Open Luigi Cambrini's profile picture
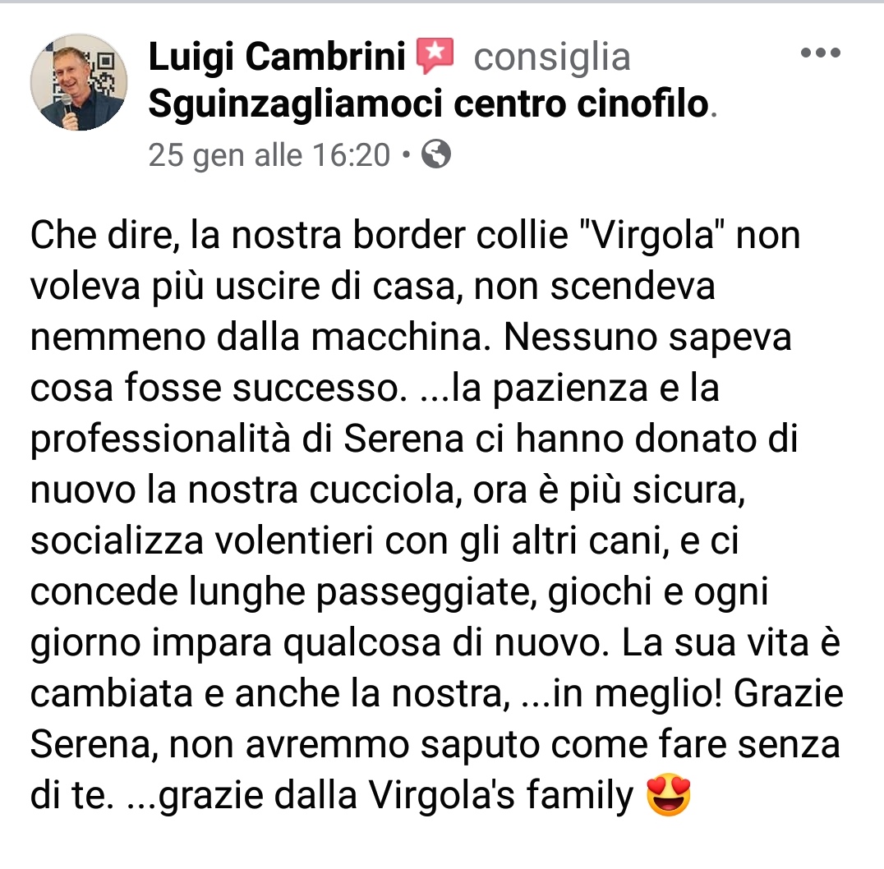The image size is (884, 869). (x=79, y=81)
